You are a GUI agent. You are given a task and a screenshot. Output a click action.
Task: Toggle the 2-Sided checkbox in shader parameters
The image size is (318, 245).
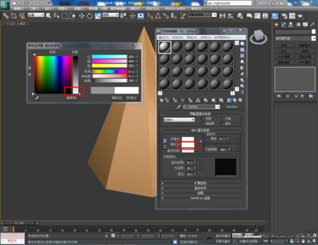[x=222, y=118]
